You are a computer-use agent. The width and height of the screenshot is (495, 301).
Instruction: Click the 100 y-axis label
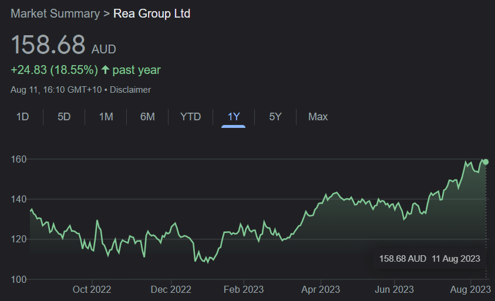19,279
